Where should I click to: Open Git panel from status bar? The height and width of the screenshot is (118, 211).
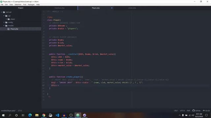coord(206,111)
